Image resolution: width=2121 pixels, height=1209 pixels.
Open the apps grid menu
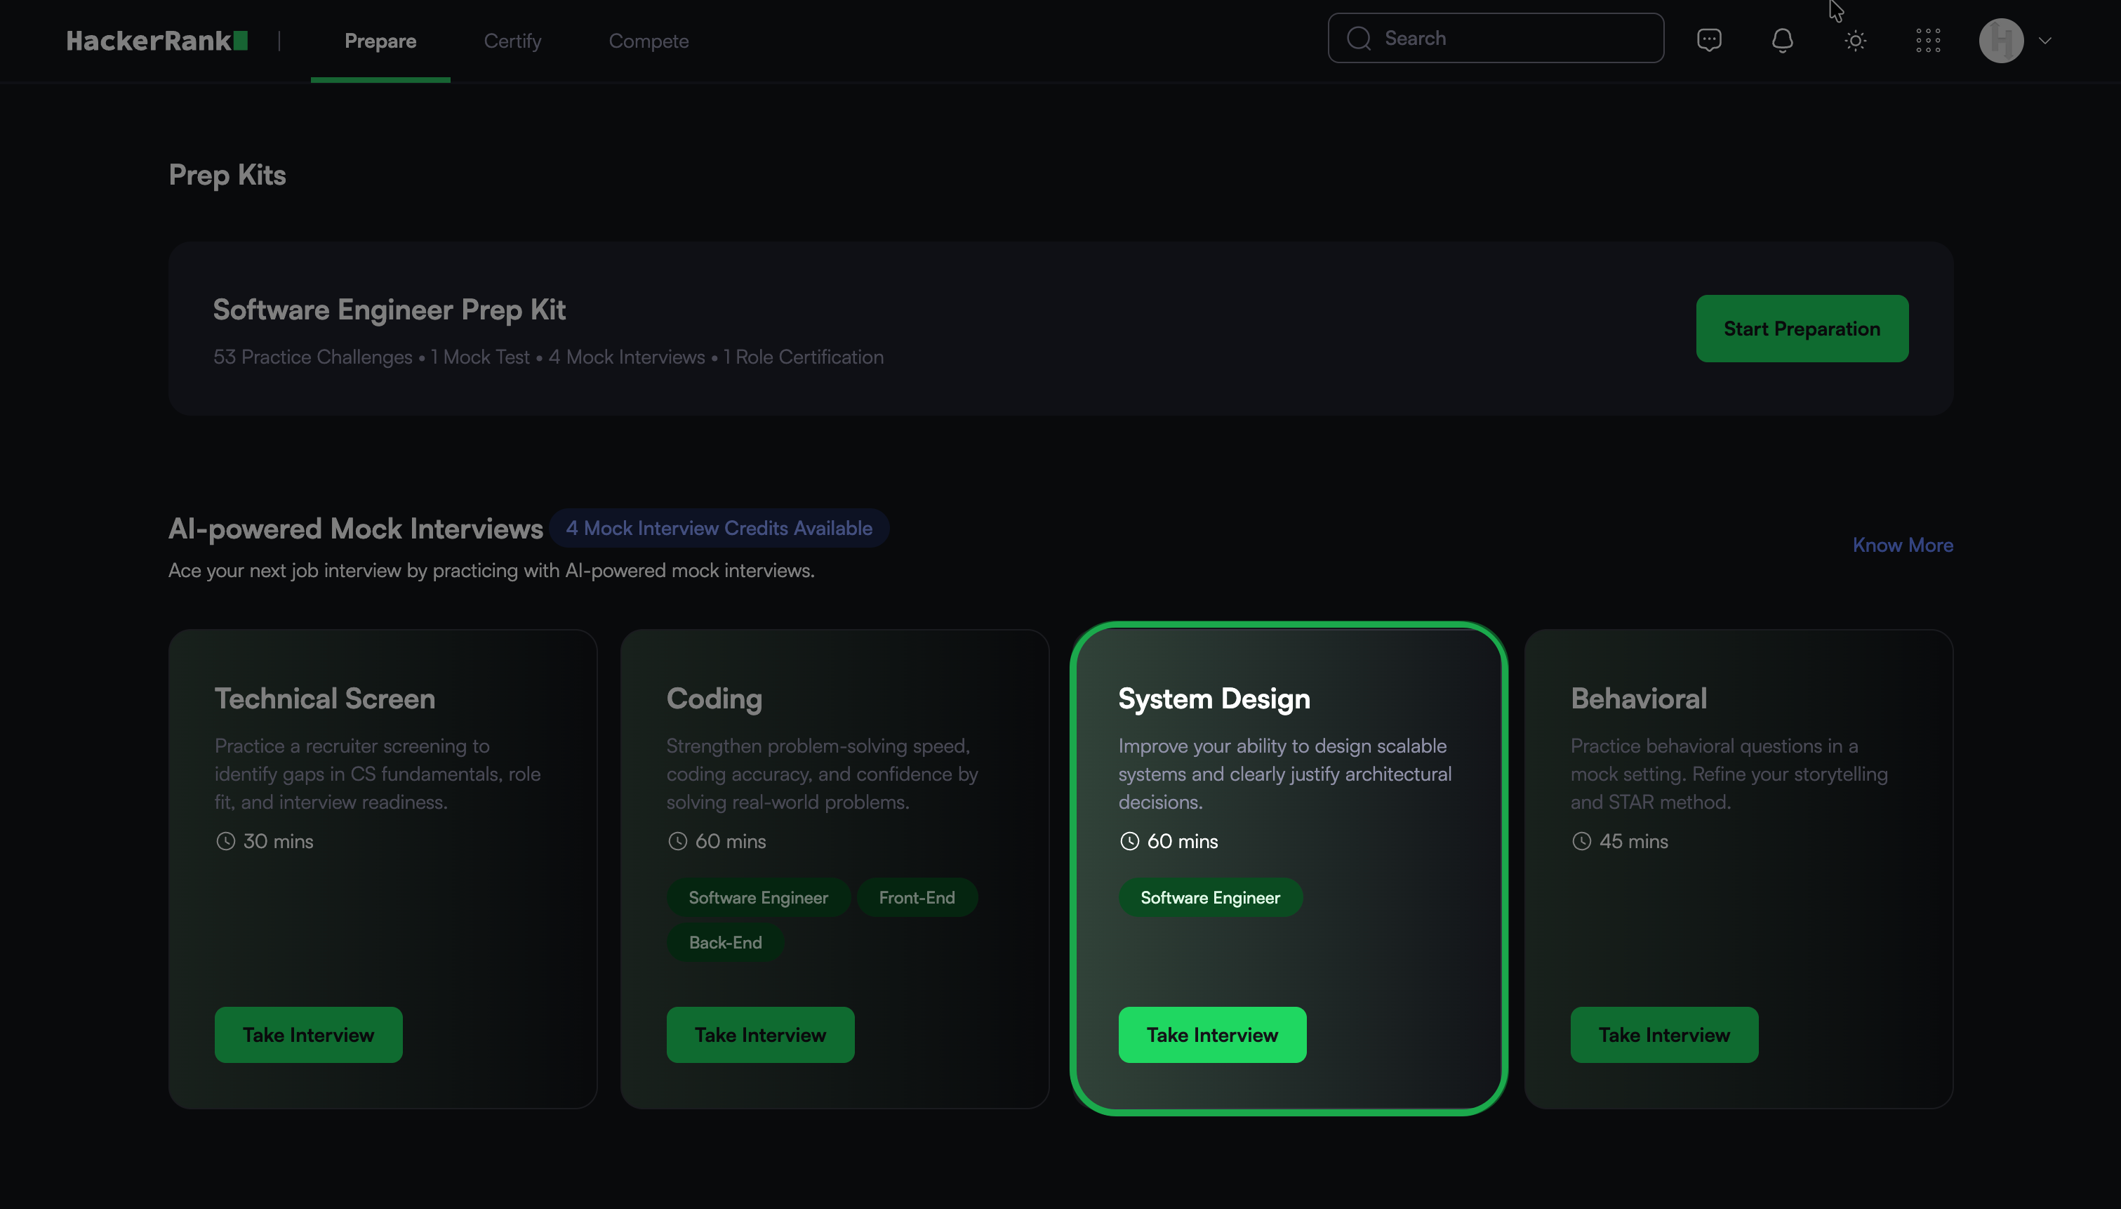pos(1928,40)
